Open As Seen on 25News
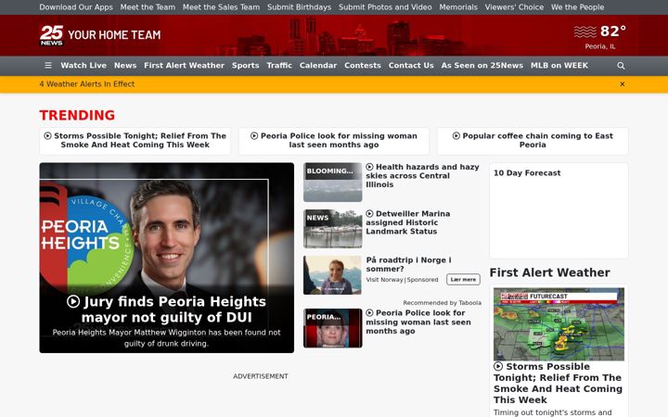Image resolution: width=668 pixels, height=417 pixels. (x=482, y=66)
